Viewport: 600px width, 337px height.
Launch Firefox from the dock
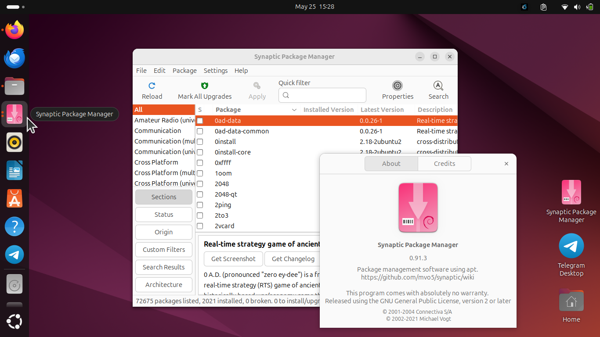pyautogui.click(x=14, y=30)
